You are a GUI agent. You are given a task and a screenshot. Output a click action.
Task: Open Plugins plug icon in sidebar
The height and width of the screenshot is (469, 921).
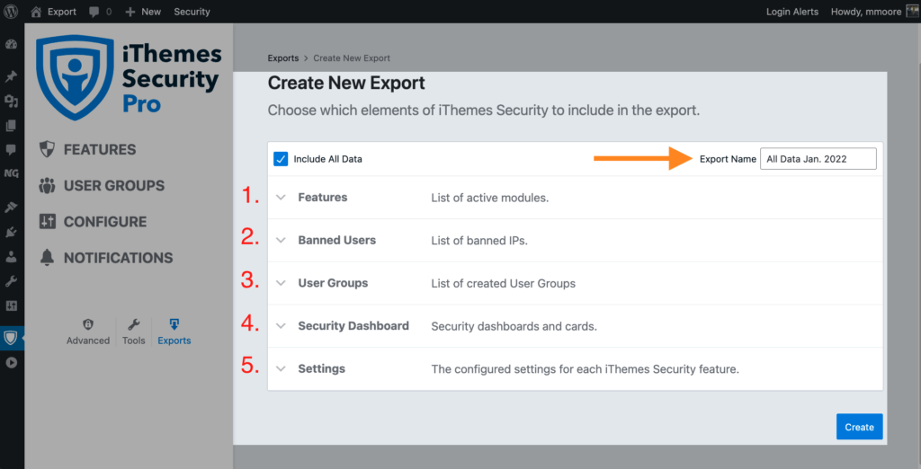[x=11, y=233]
